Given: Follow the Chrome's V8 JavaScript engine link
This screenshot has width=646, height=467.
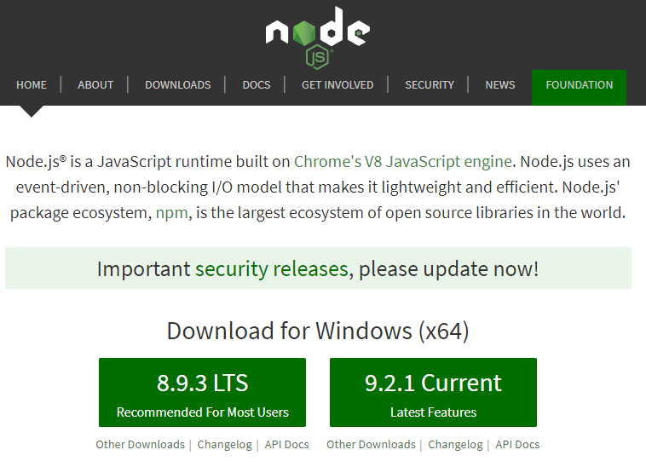Looking at the screenshot, I should (403, 161).
